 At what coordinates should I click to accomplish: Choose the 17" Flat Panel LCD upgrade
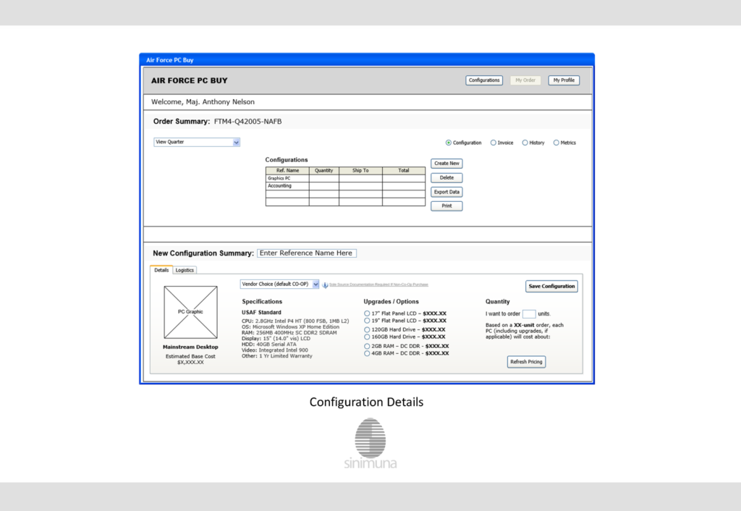pos(367,313)
